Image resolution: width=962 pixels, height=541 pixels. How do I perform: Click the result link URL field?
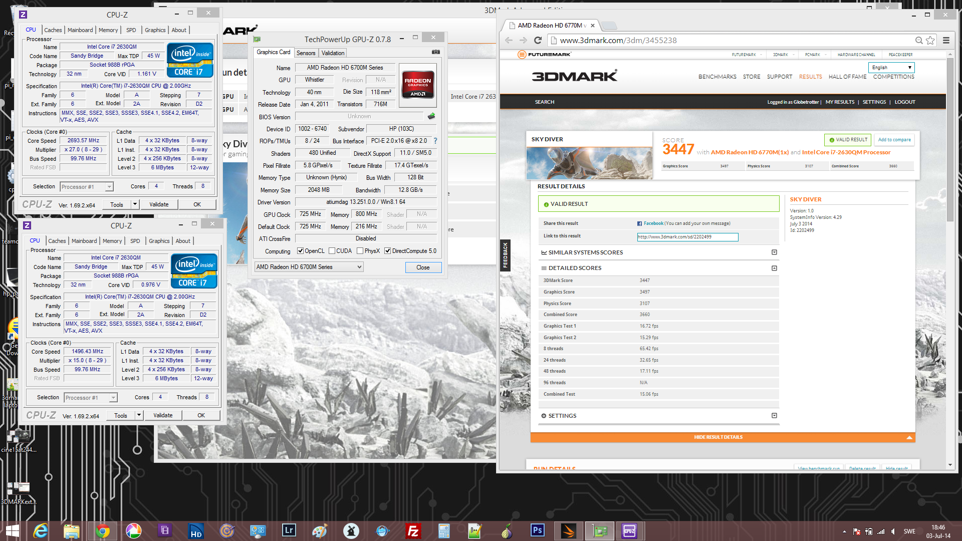point(687,237)
